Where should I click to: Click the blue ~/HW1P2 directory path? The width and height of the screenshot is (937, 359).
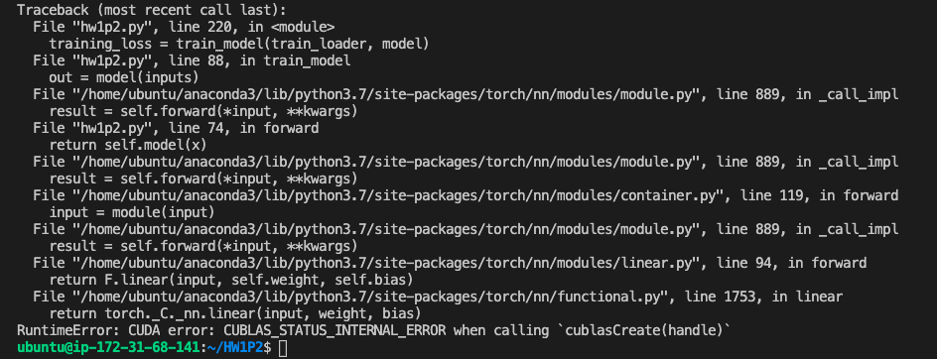(x=235, y=348)
